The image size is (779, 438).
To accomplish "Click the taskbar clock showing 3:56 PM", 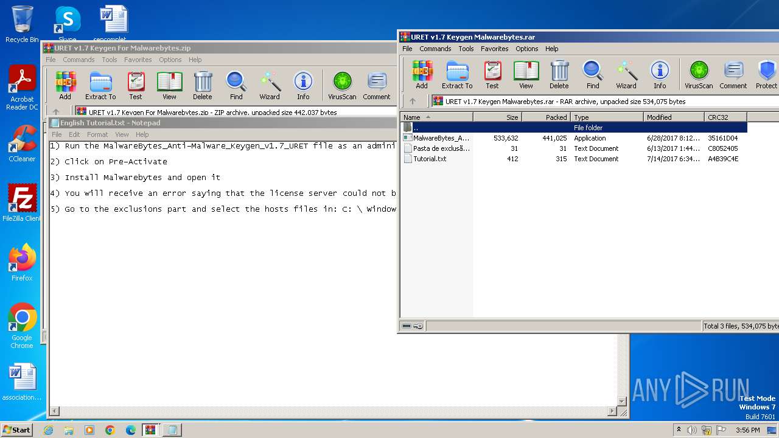I will (x=747, y=430).
